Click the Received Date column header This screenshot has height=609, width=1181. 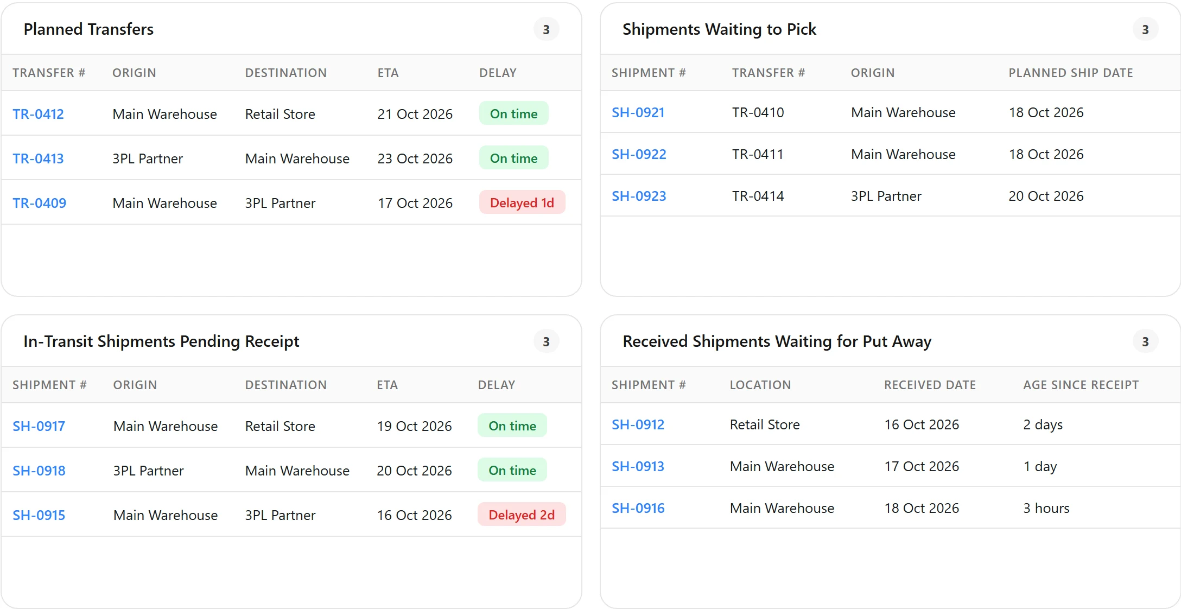(x=930, y=385)
